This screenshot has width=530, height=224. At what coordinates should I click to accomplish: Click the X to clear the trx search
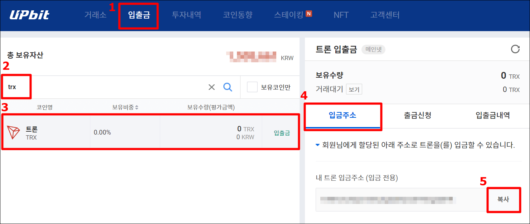click(211, 87)
